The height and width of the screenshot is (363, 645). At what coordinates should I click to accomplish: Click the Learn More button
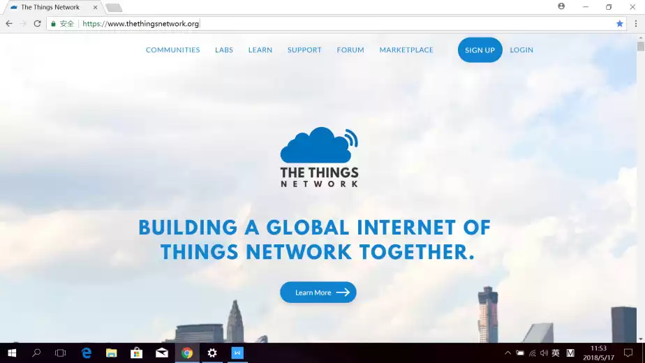(318, 292)
